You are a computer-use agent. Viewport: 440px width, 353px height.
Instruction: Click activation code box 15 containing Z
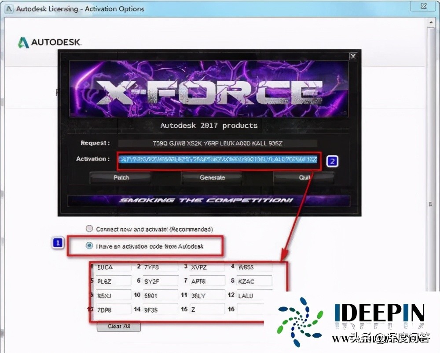click(x=207, y=310)
